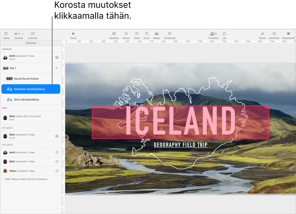Collapse the Dia 1 chevron
Image resolution: width=296 pixels, height=214 pixels.
click(57, 68)
